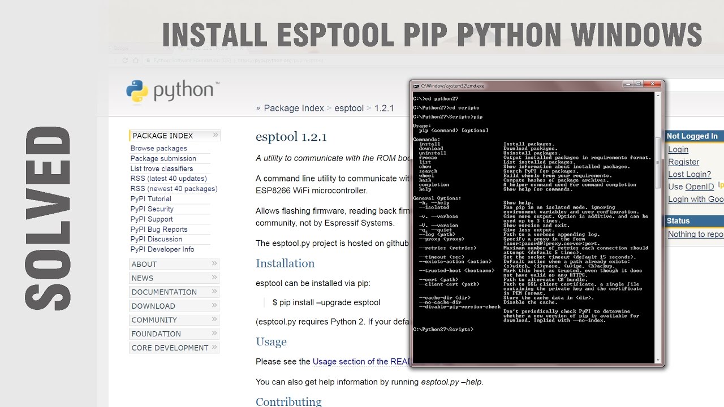The image size is (724, 407).
Task: Open RSS latest 40 updates link
Action: [169, 179]
